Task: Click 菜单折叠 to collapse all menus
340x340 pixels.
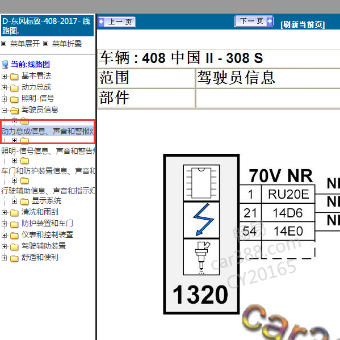Action: [67, 44]
